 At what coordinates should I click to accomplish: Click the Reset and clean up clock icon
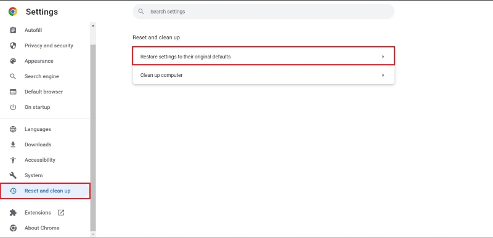coord(13,191)
